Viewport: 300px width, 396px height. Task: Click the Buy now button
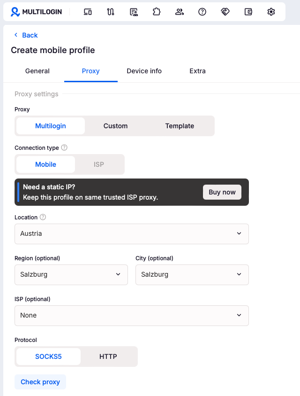pos(222,192)
